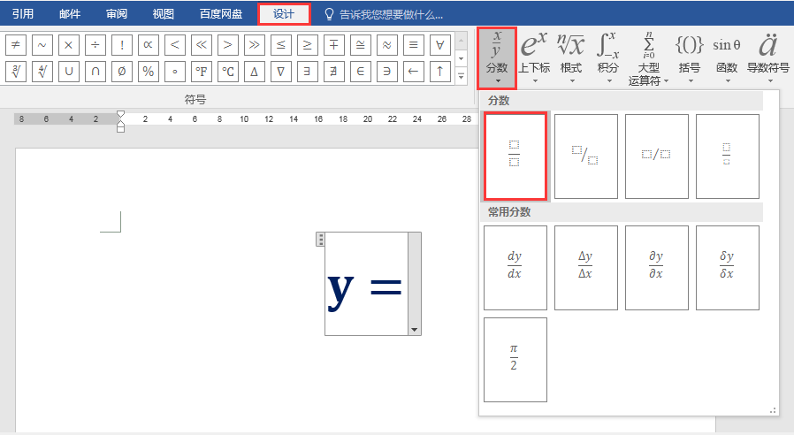Switch to the 设计 tab
This screenshot has height=435, width=794.
coord(284,13)
